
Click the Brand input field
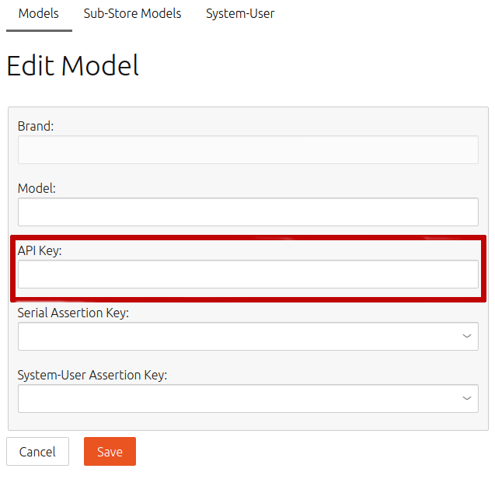248,150
